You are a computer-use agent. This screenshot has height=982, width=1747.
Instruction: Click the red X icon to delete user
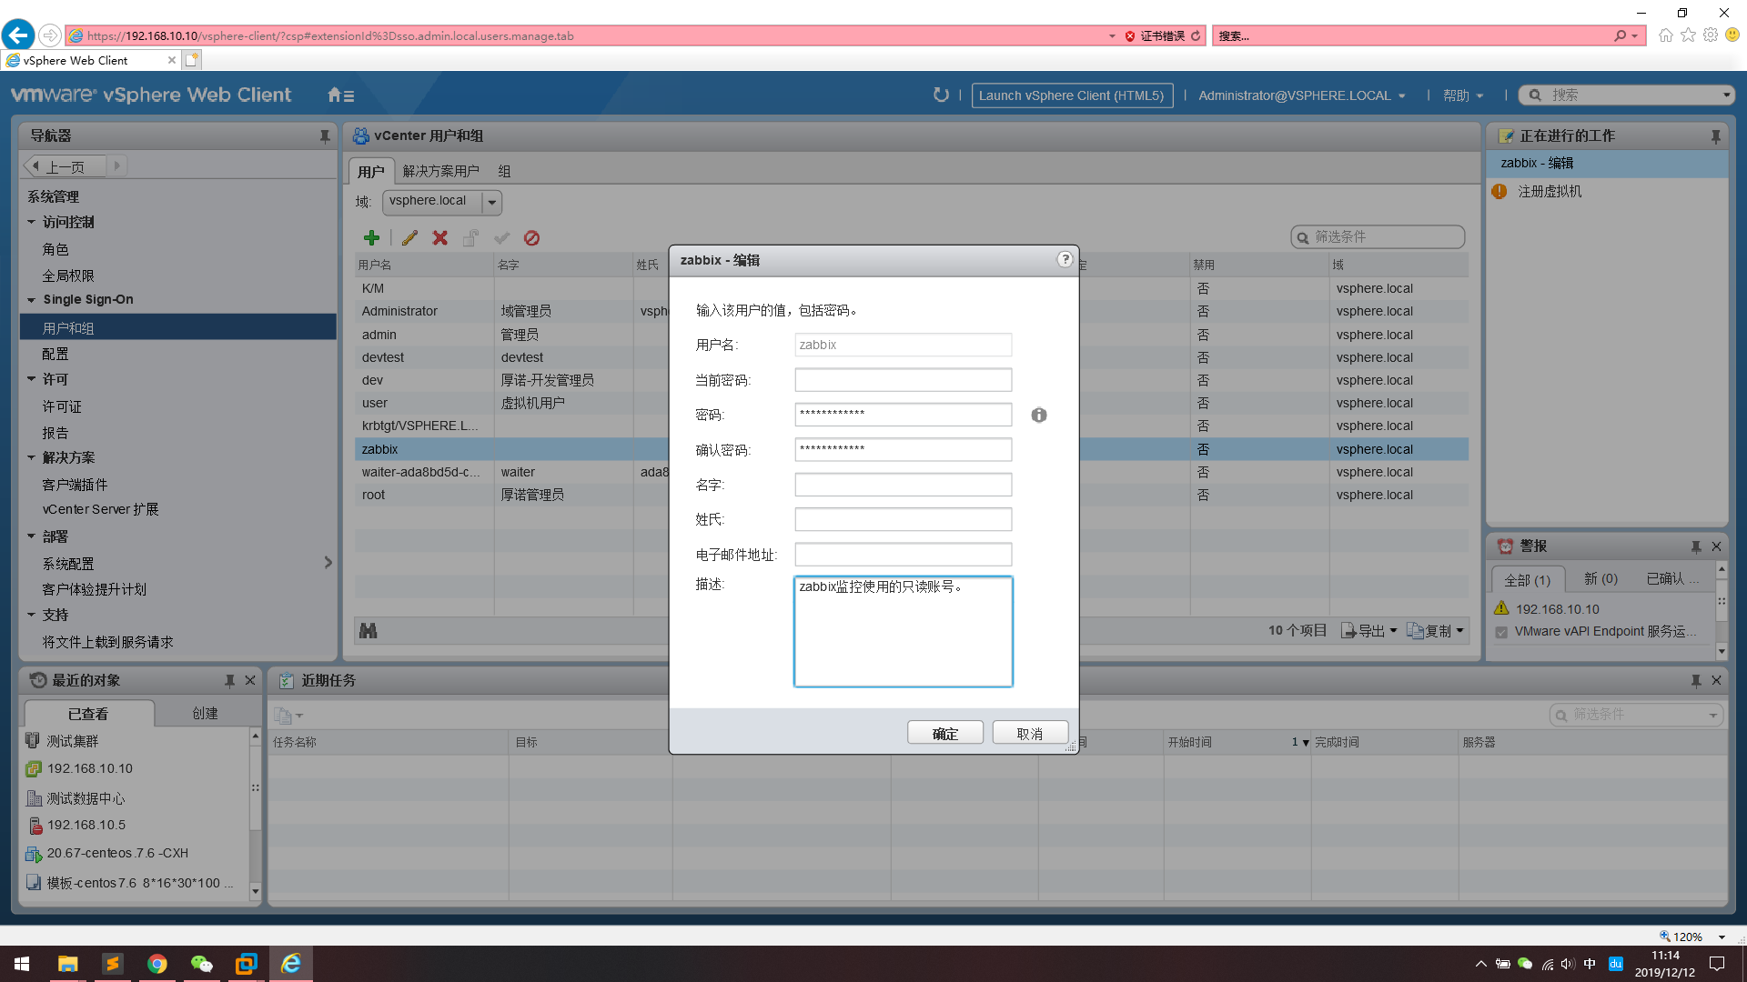(439, 237)
